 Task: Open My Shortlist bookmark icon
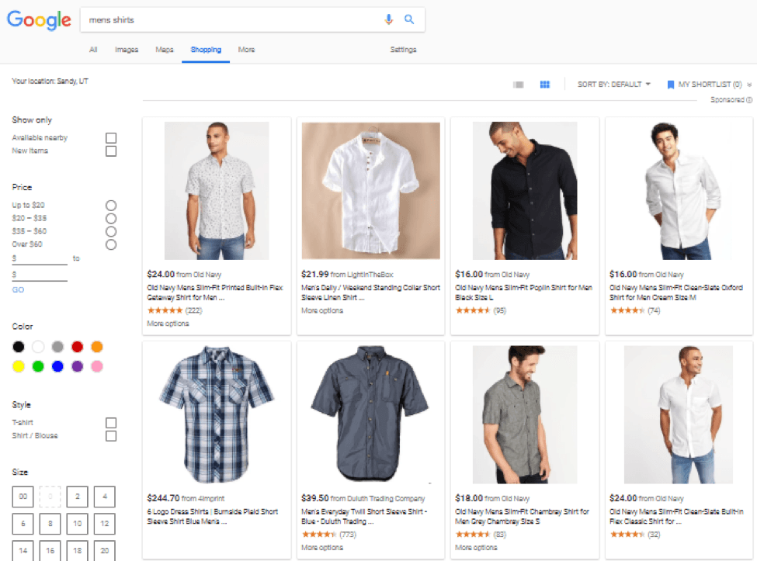click(x=670, y=85)
